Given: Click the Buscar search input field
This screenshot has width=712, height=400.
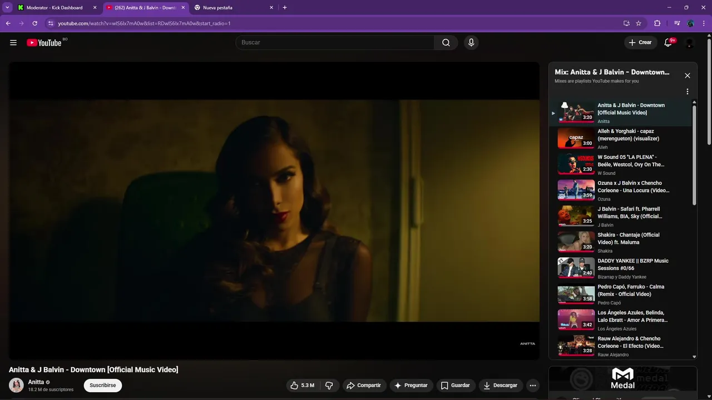Looking at the screenshot, I should (335, 43).
